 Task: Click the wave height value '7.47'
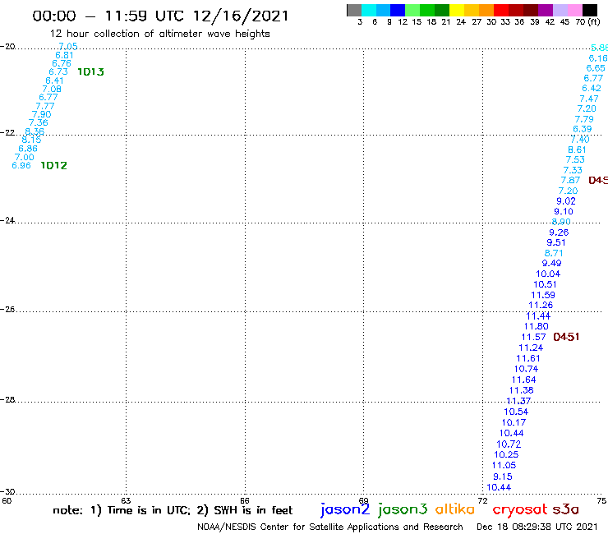coord(589,99)
